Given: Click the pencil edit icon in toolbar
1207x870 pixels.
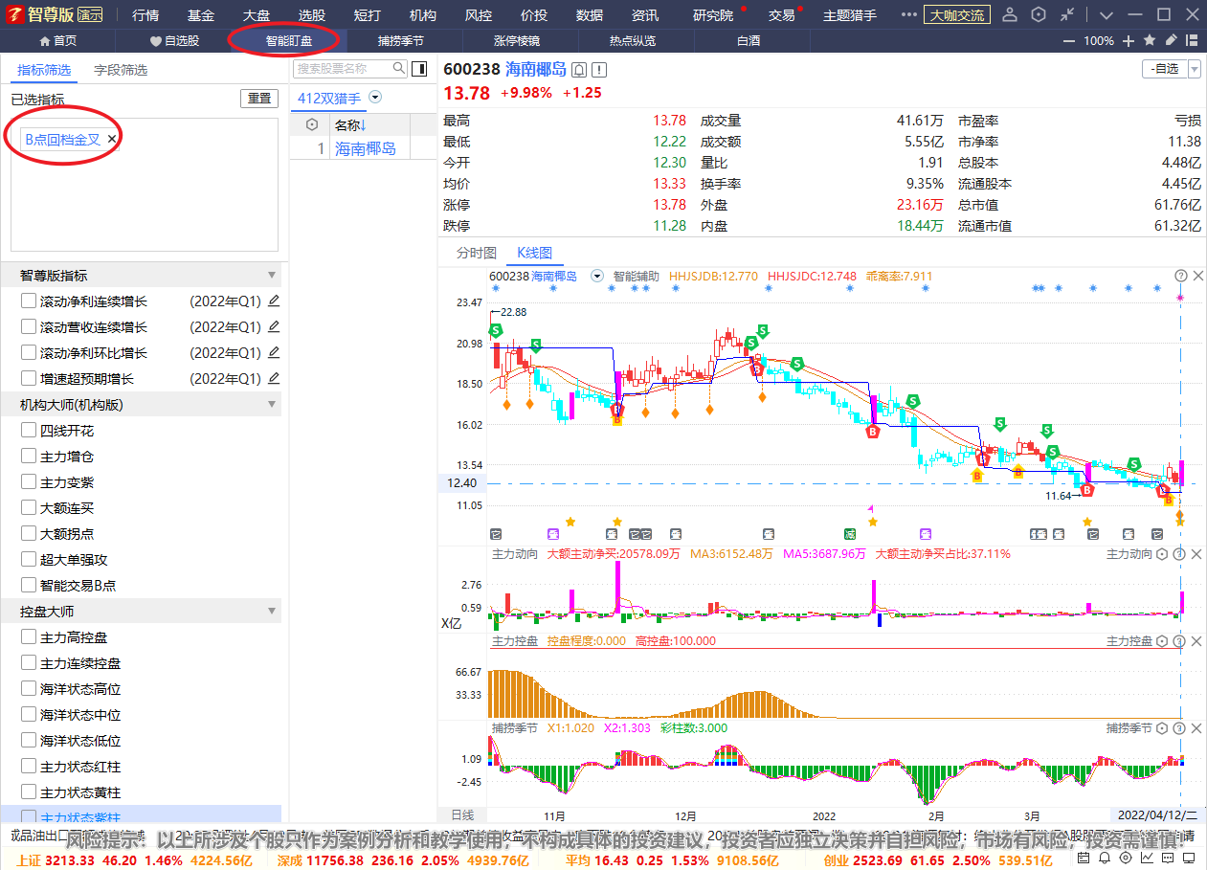Looking at the screenshot, I should point(1172,41).
